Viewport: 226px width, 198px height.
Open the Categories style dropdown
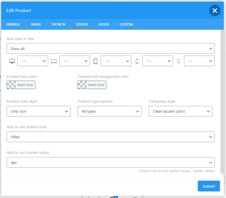click(x=180, y=111)
